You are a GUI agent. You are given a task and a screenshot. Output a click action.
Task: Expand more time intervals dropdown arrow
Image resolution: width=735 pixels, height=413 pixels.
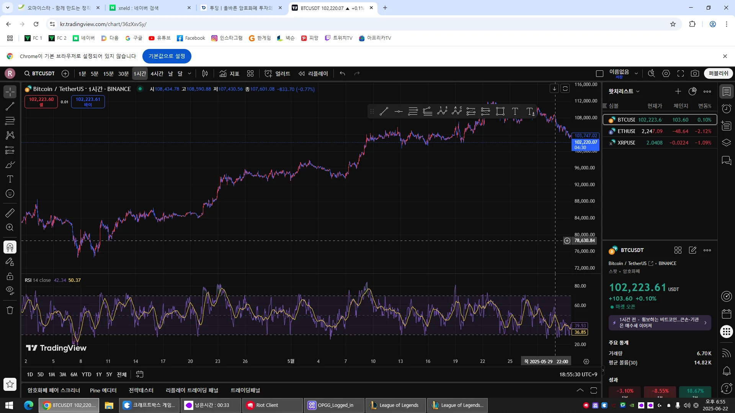tap(189, 73)
